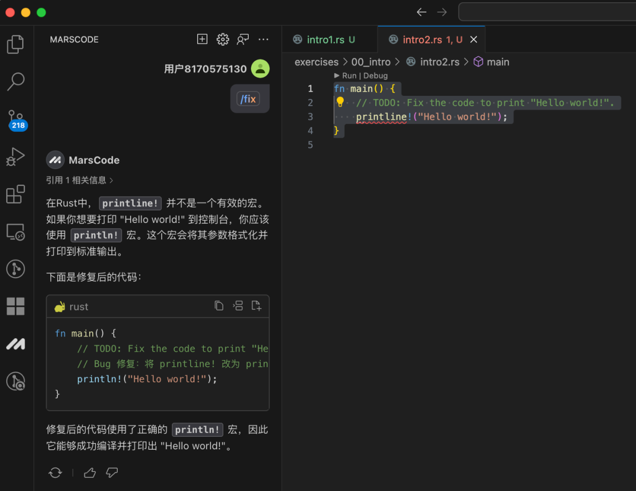Image resolution: width=636 pixels, height=491 pixels.
Task: Click line number 5 in the gutter
Action: point(310,145)
